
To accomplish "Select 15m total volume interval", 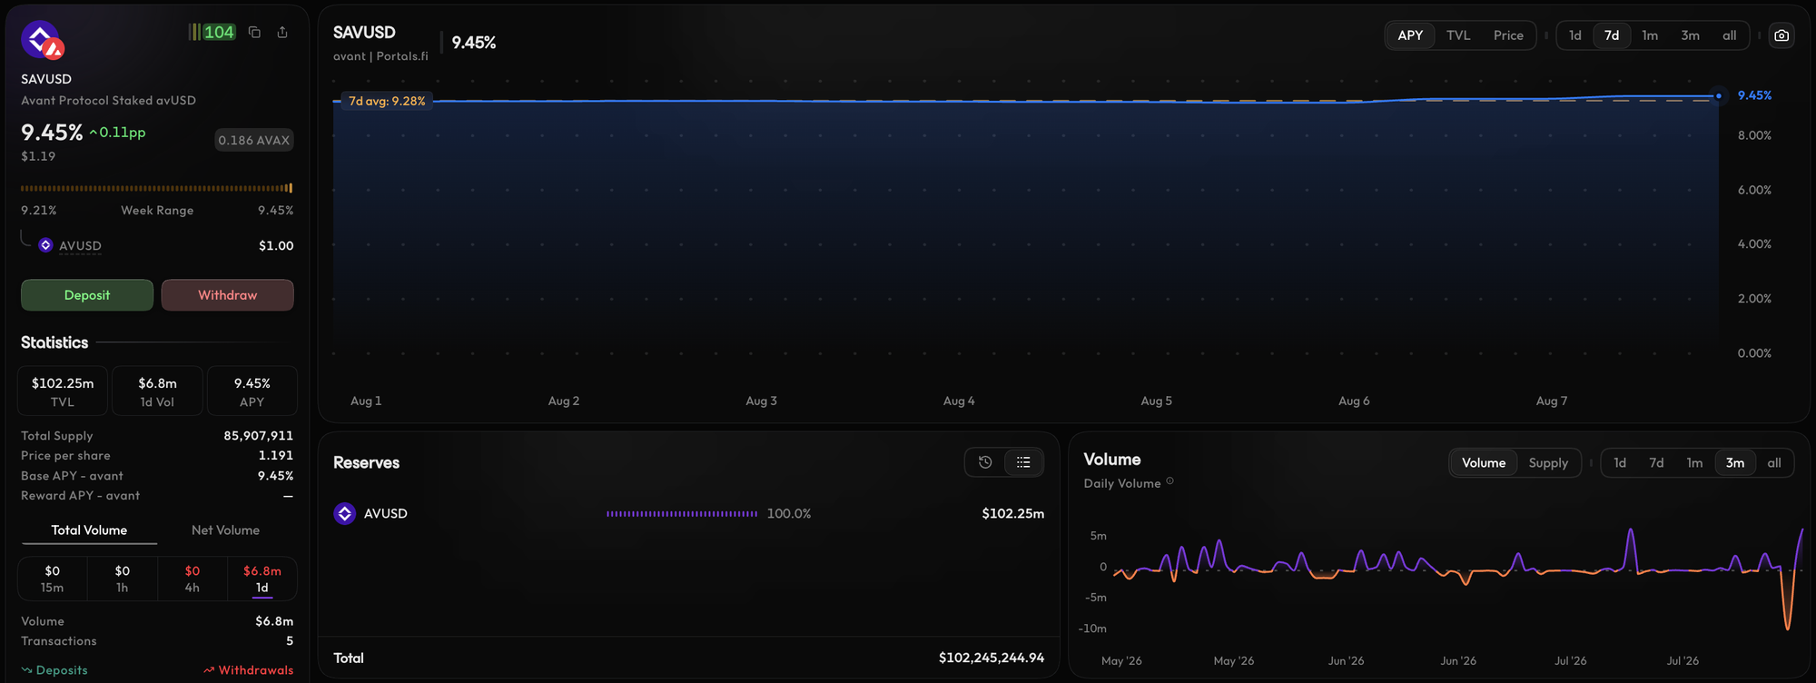I will click(x=53, y=579).
